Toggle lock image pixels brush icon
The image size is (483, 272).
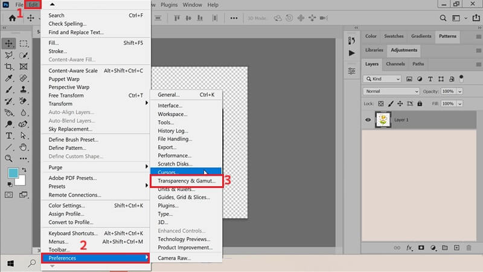pos(391,103)
